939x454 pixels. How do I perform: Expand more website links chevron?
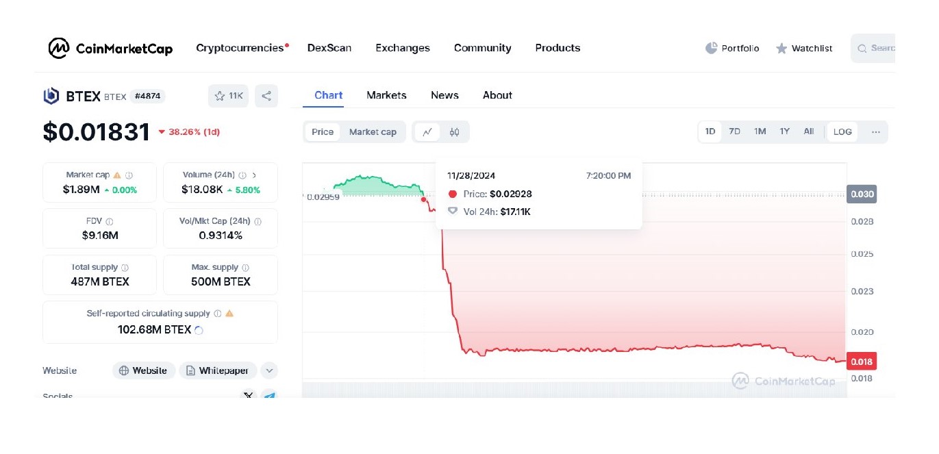click(269, 370)
